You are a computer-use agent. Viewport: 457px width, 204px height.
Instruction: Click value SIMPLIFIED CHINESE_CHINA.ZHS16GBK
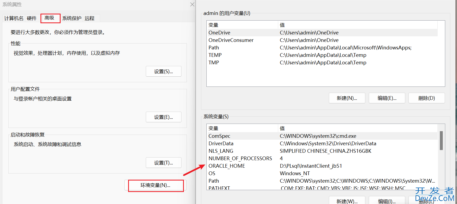pos(326,151)
